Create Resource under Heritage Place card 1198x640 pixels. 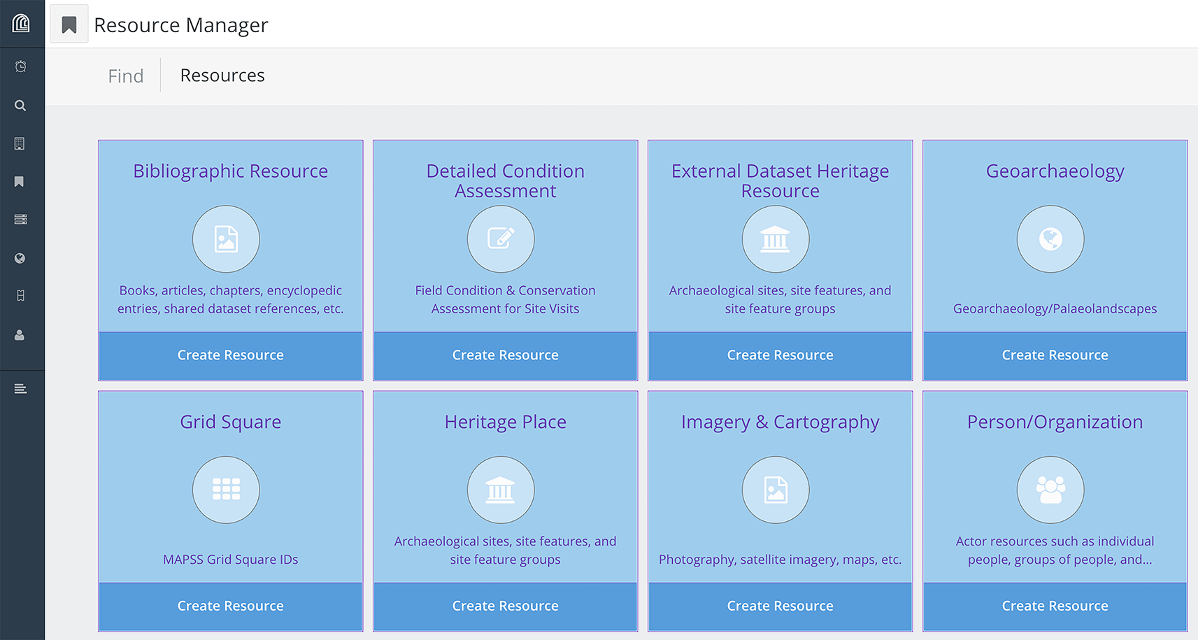pyautogui.click(x=506, y=606)
